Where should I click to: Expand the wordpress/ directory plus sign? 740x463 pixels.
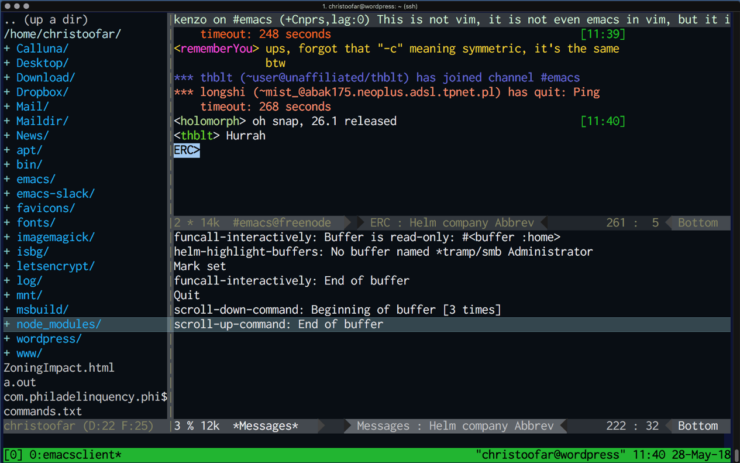click(x=7, y=339)
